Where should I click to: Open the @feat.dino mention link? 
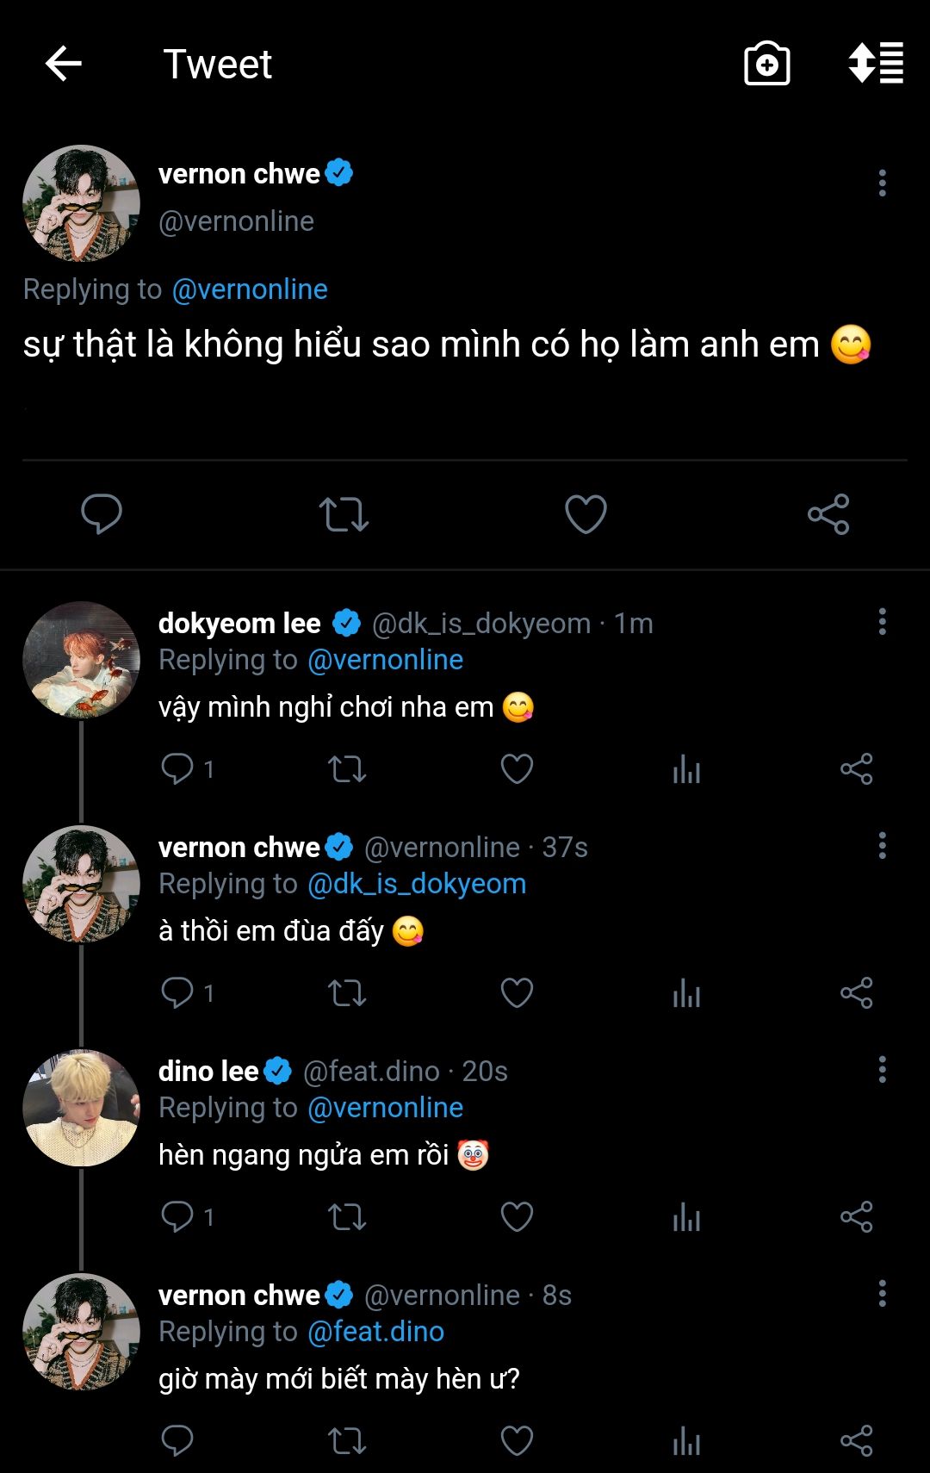376,1332
